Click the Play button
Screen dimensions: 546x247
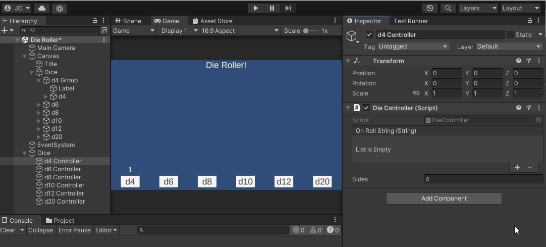[x=255, y=8]
